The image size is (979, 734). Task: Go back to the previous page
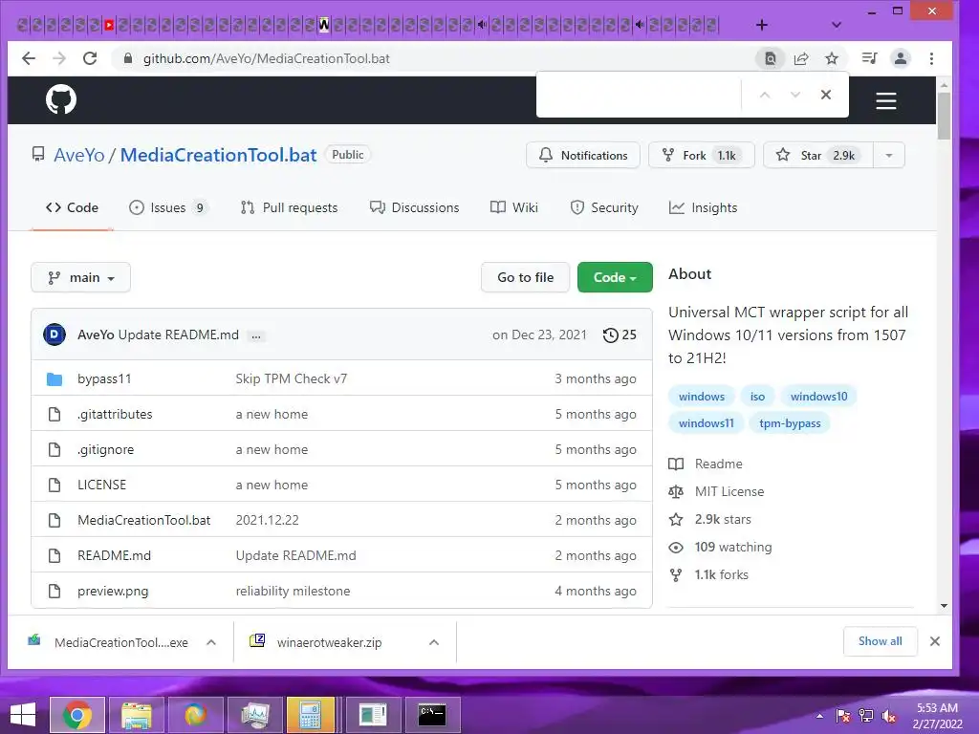[29, 58]
